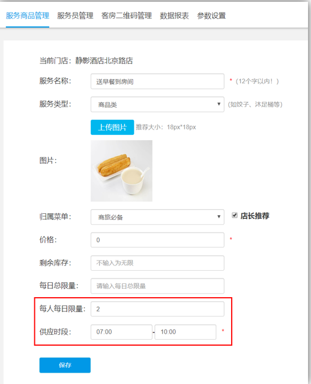Open the 数据报表 tab
This screenshot has height=384, width=311.
pos(174,16)
